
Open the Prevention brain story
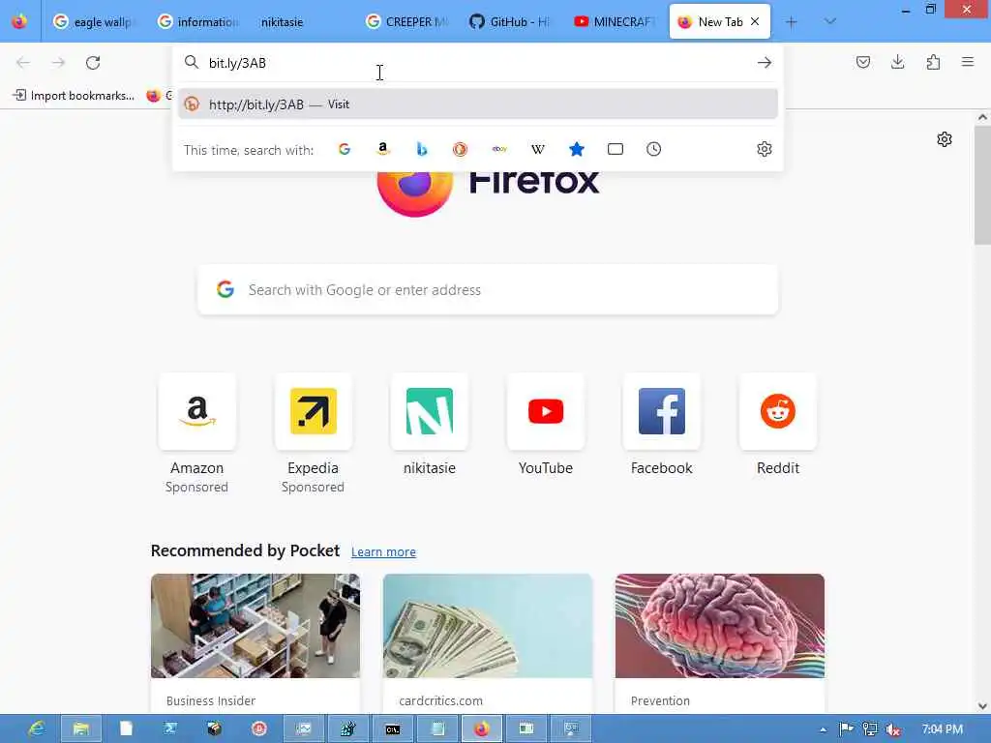click(720, 643)
